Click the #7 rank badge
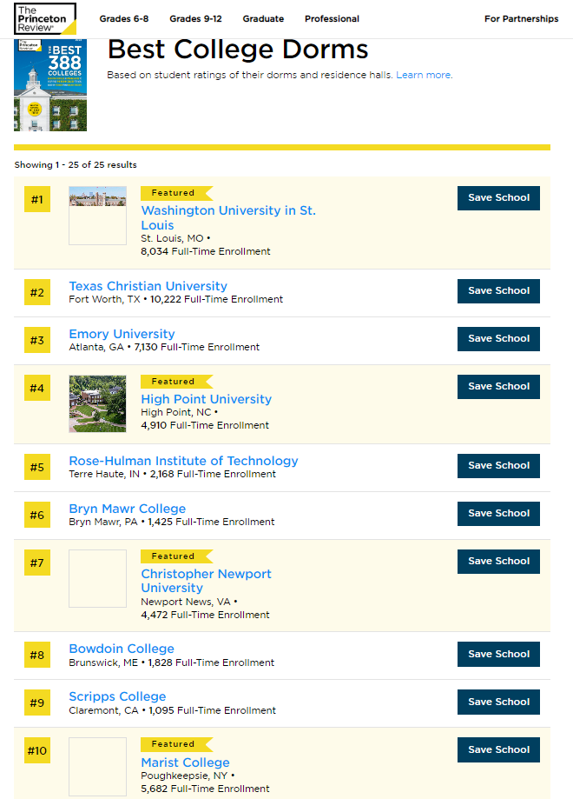 37,563
